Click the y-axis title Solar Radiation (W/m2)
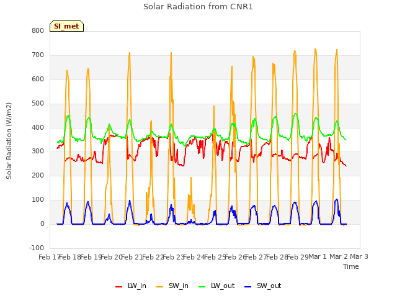397x298 pixels. click(9, 141)
